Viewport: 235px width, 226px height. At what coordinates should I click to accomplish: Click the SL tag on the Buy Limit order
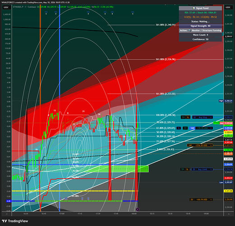point(187,169)
